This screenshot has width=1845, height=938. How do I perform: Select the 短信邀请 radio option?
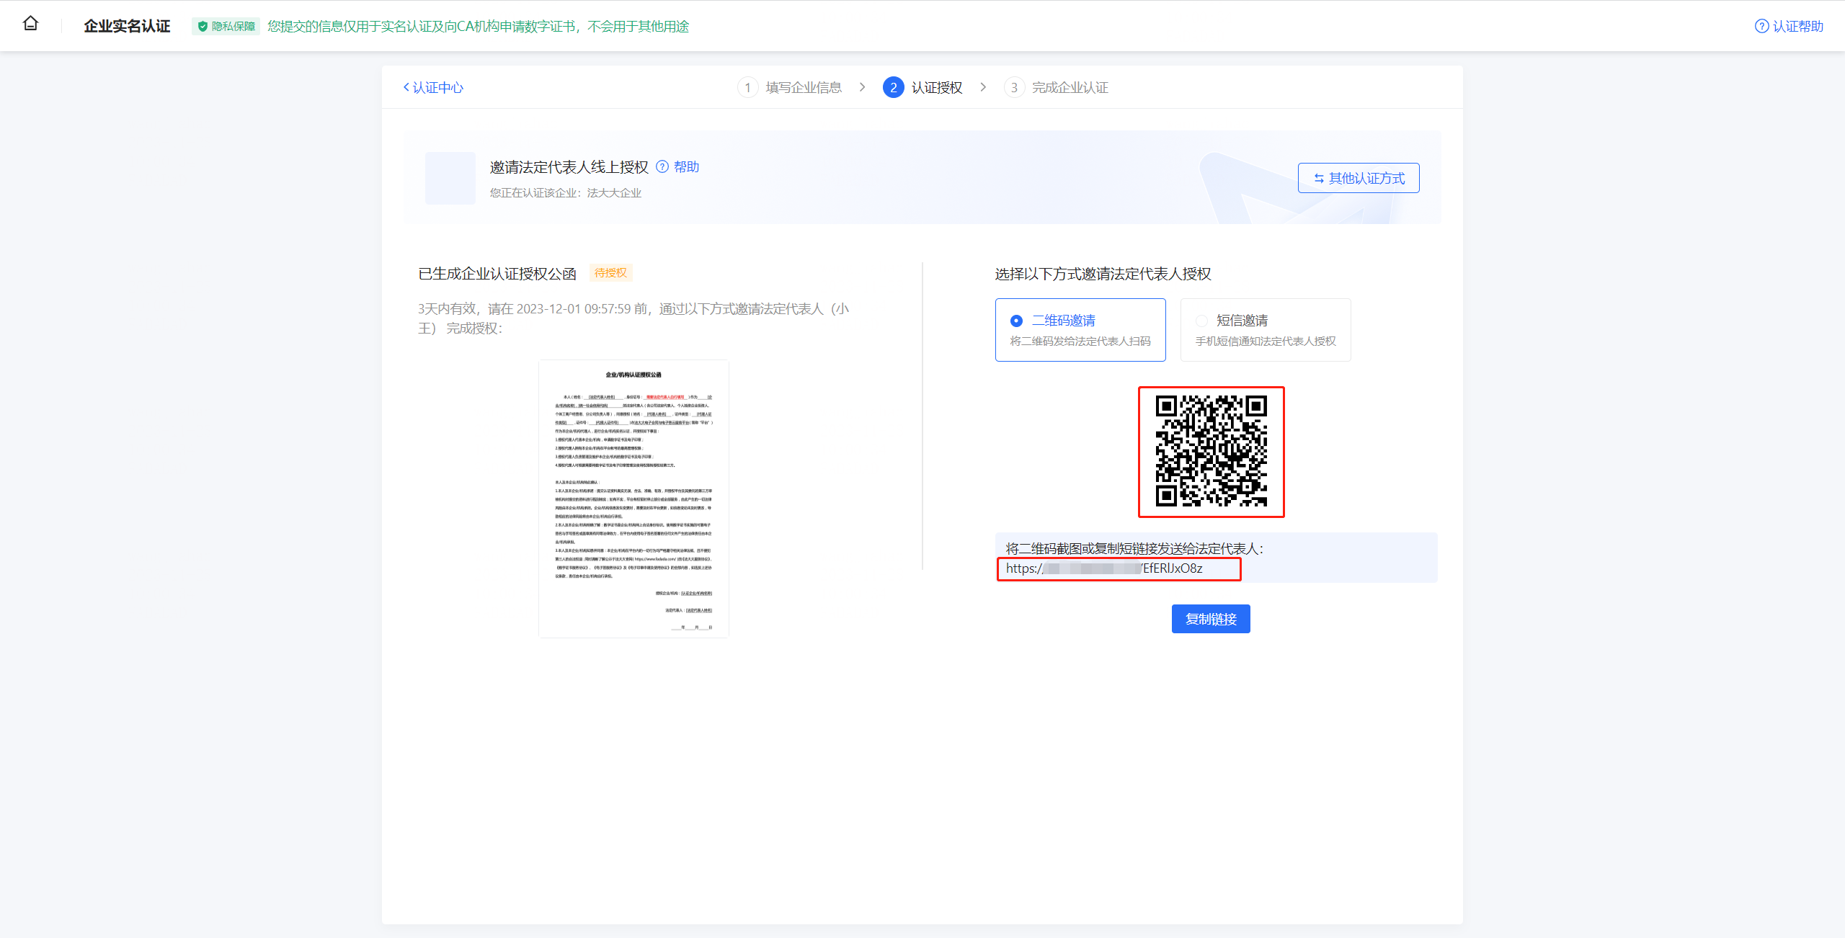1201,321
